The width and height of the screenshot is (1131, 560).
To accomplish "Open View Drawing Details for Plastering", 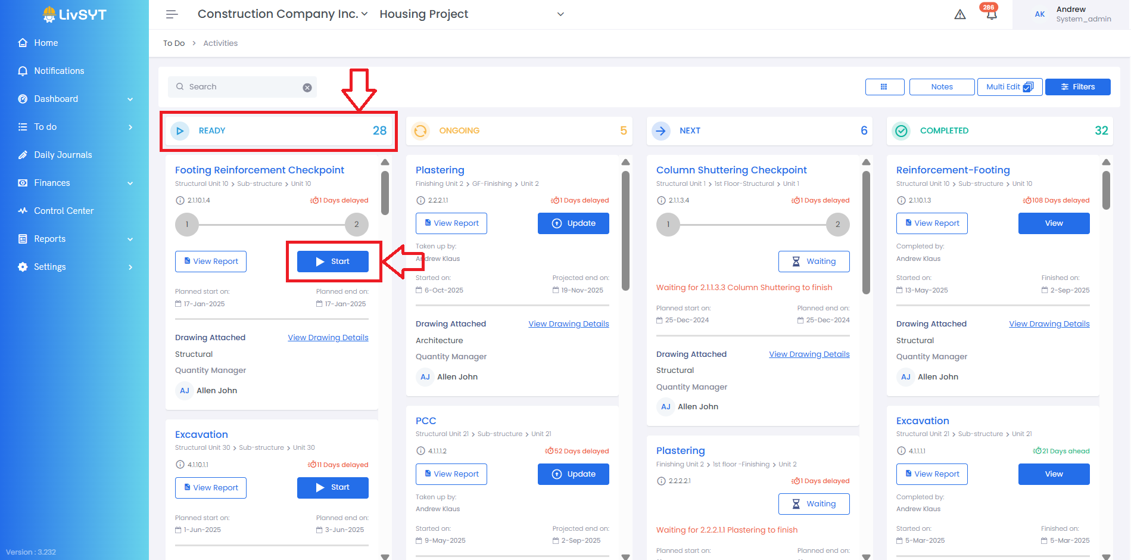I will coord(568,324).
